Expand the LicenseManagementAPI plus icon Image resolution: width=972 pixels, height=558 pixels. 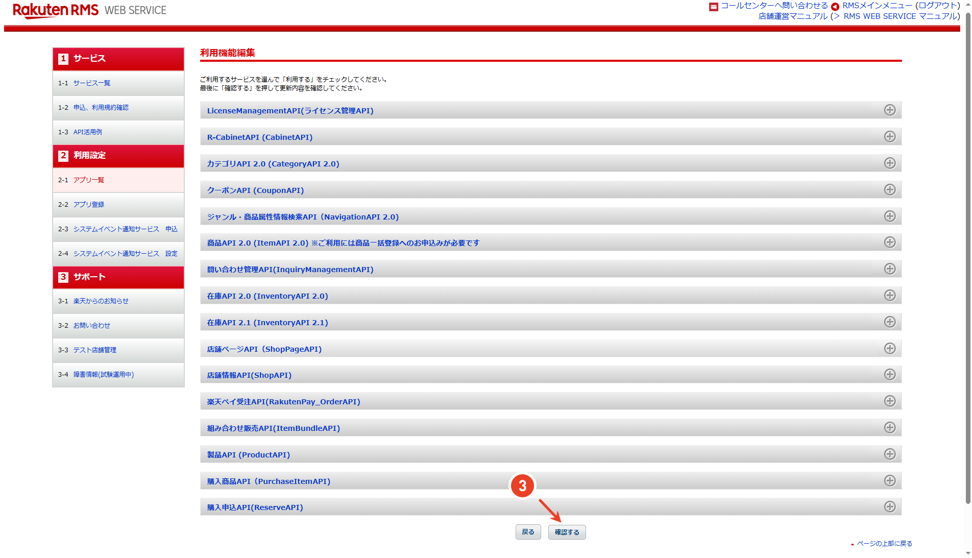pos(890,110)
